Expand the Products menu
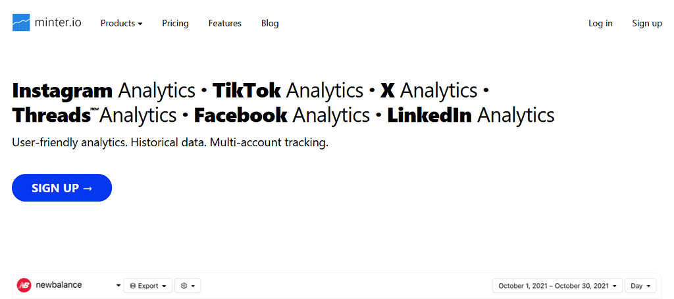674x299 pixels. coord(121,23)
